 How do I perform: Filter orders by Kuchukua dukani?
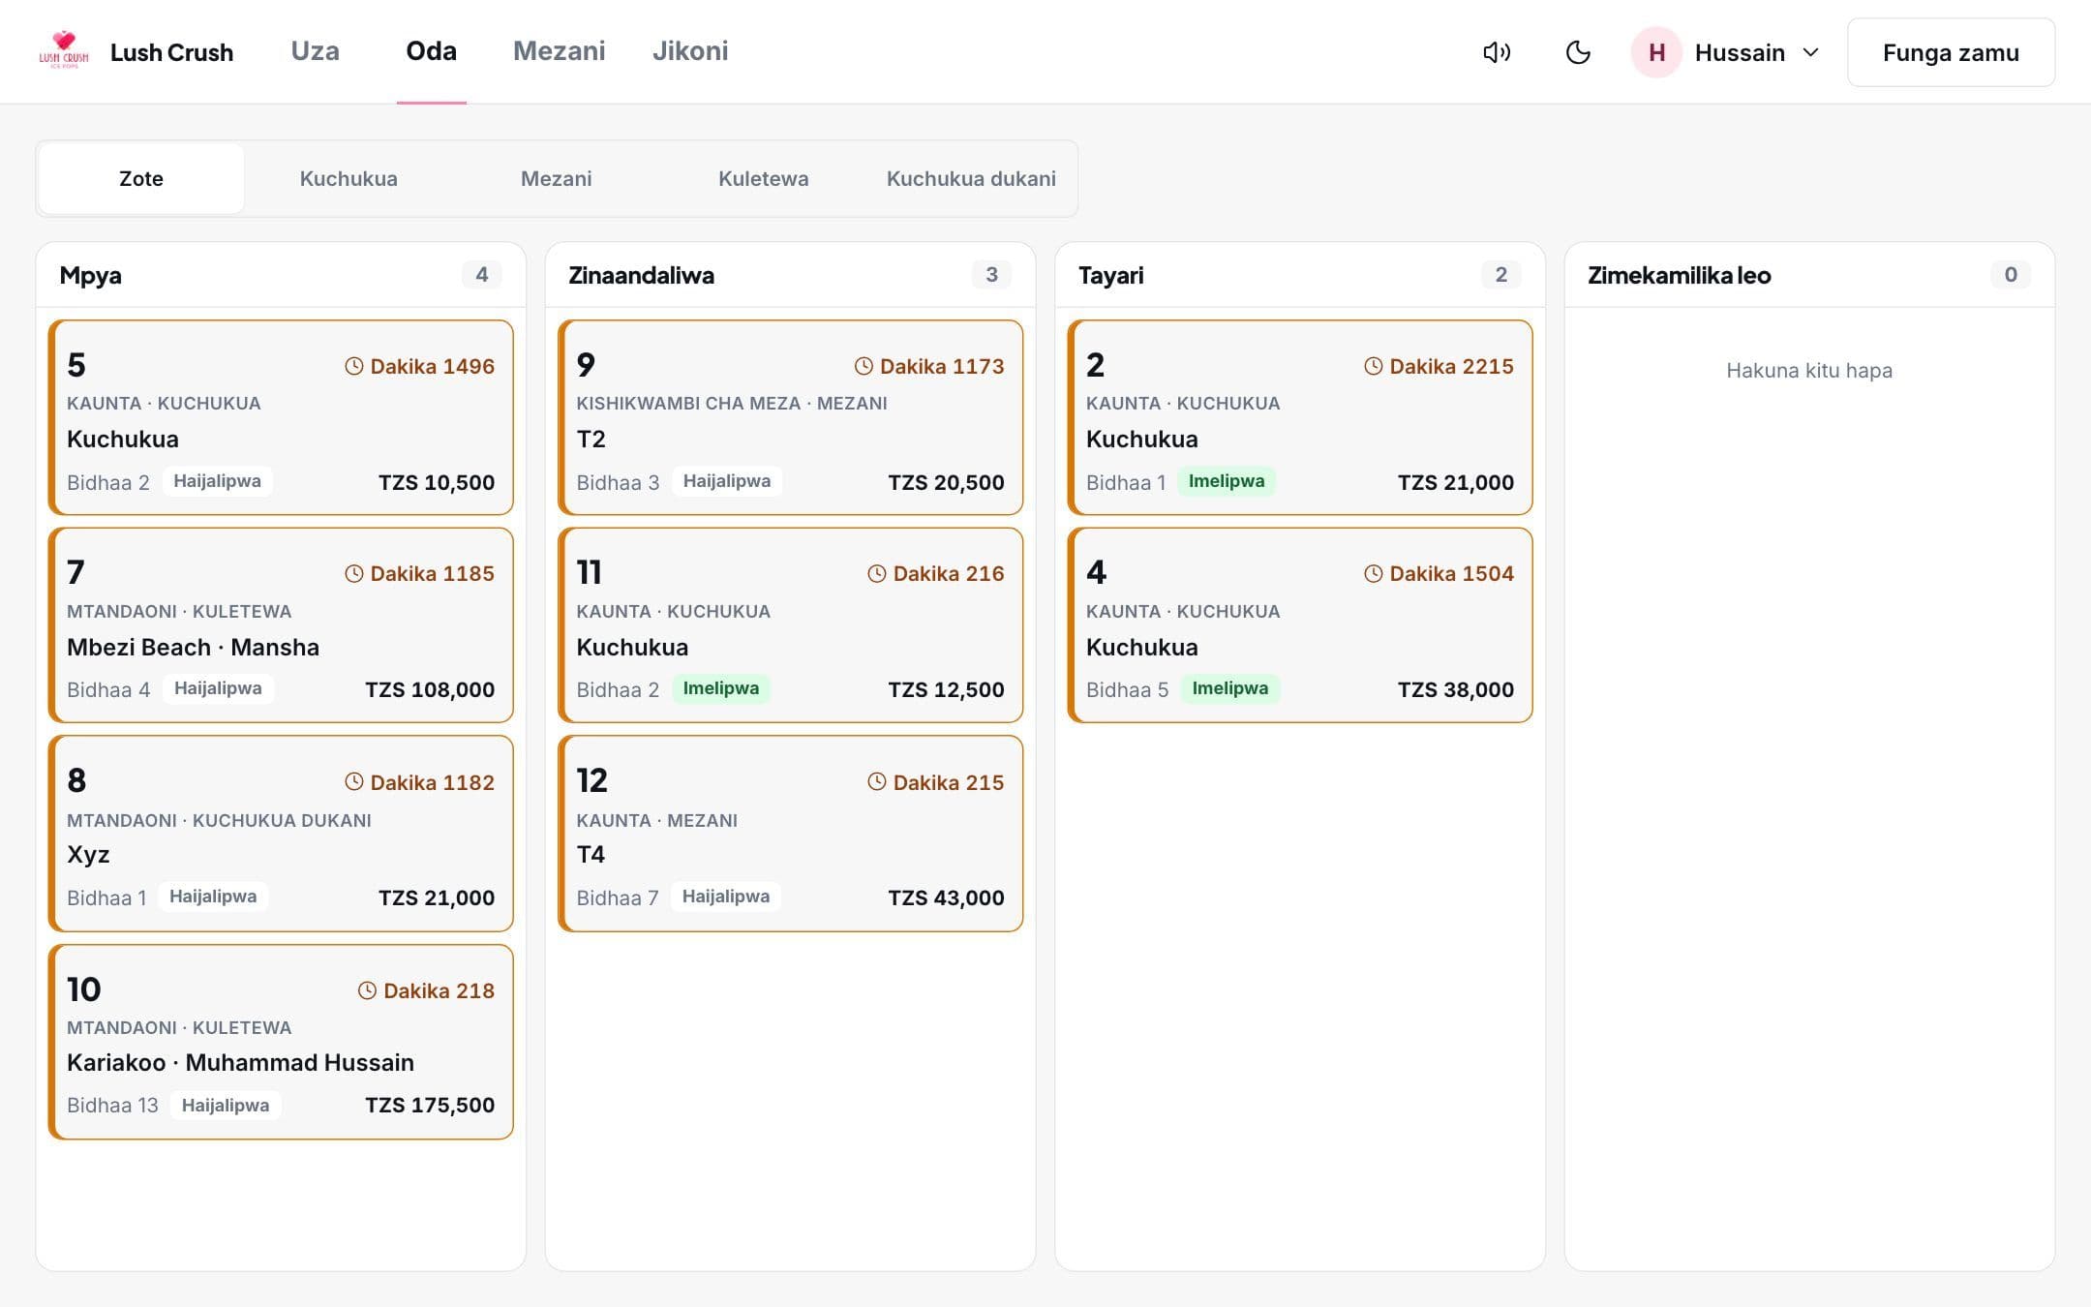coord(971,178)
